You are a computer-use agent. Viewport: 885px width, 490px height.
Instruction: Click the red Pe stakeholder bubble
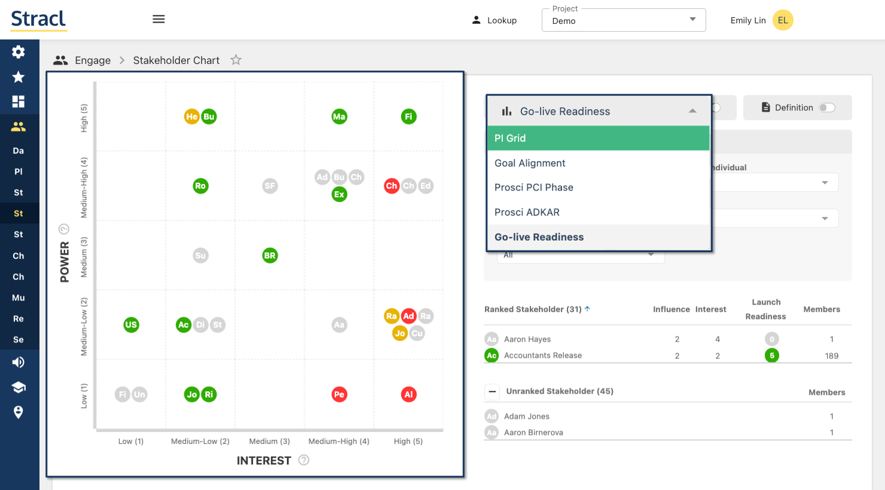tap(339, 394)
